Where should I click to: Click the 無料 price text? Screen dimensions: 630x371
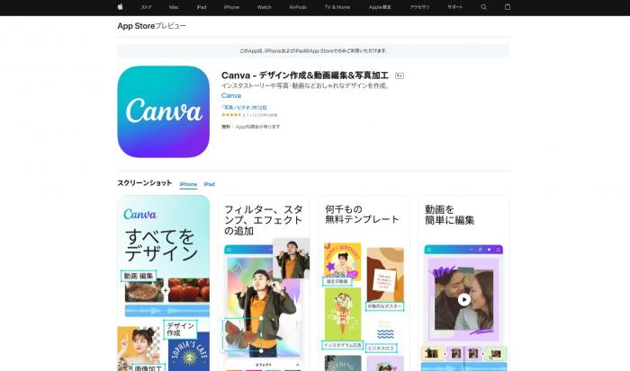point(226,127)
